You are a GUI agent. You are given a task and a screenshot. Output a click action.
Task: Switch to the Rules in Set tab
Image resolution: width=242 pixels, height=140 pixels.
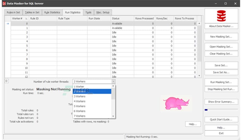pos(13,12)
